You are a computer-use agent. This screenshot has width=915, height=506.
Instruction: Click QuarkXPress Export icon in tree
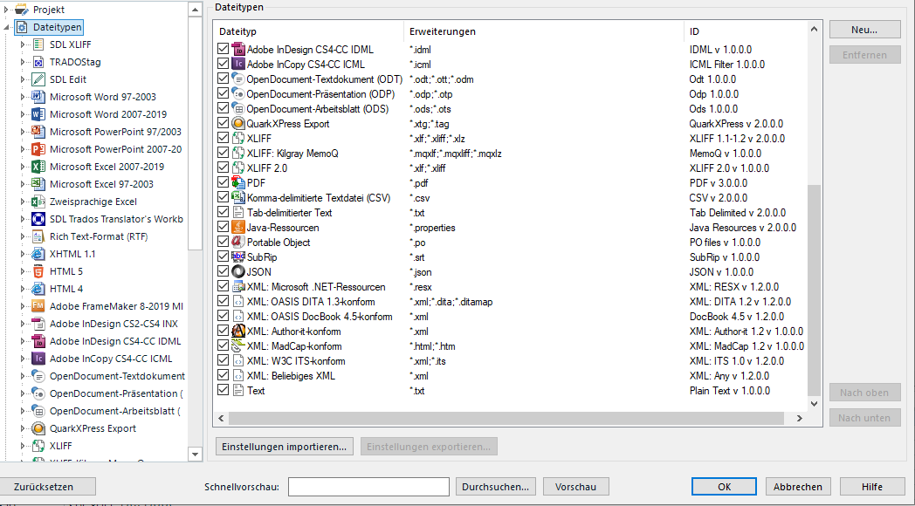point(38,428)
